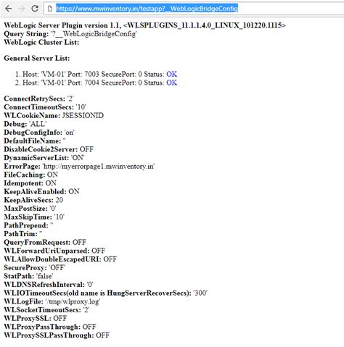The image size is (344, 347).
Task: Reload the current page
Action: (35, 9)
